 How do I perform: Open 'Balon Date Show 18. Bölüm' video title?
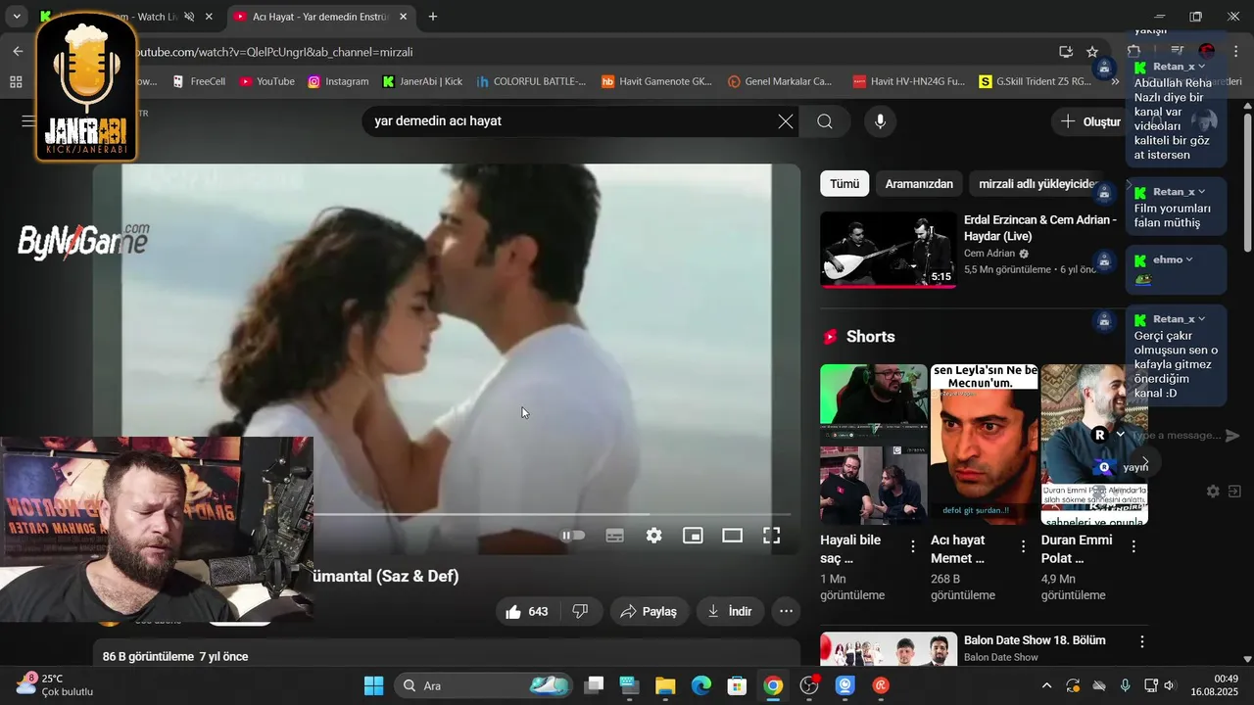[x=1035, y=640]
